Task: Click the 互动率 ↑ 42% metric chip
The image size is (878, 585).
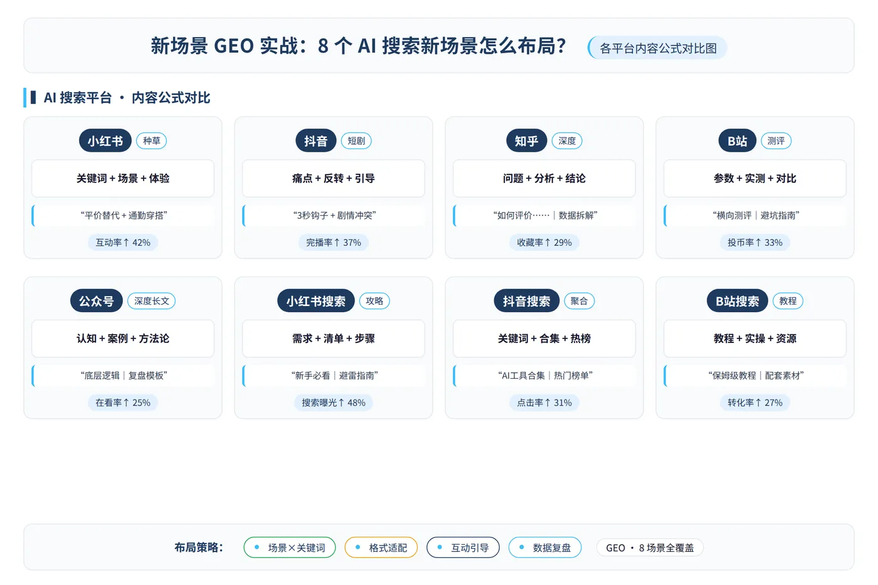Action: [123, 243]
